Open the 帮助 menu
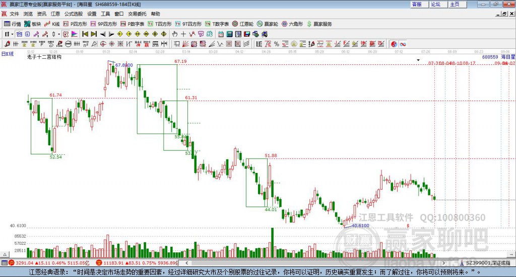Screen dimensions: 516x277 (x=155, y=14)
